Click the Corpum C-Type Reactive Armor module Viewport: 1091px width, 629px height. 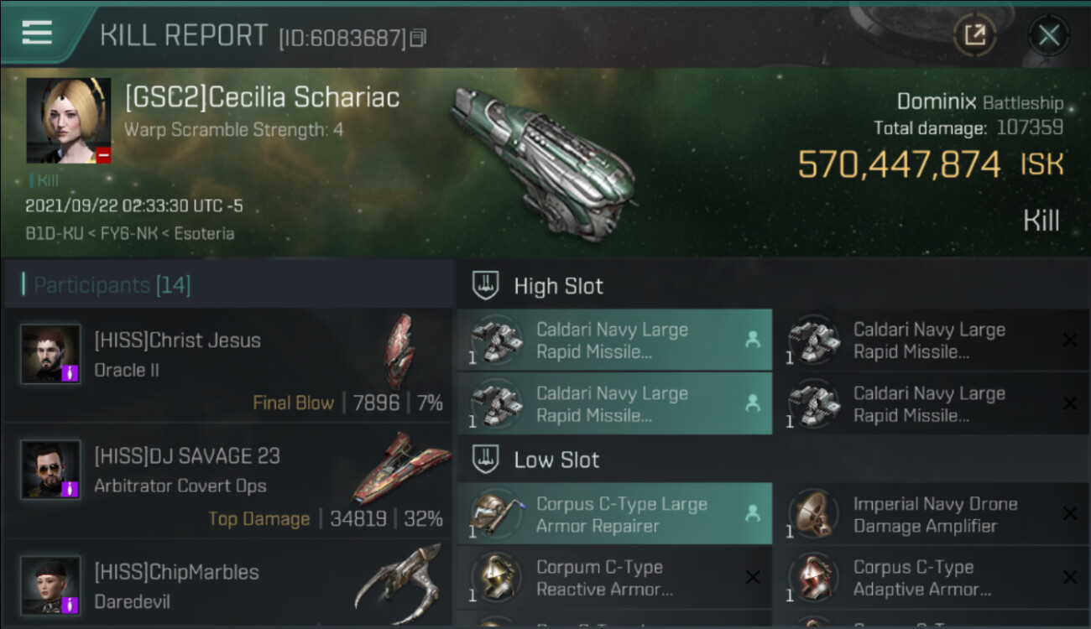click(614, 578)
